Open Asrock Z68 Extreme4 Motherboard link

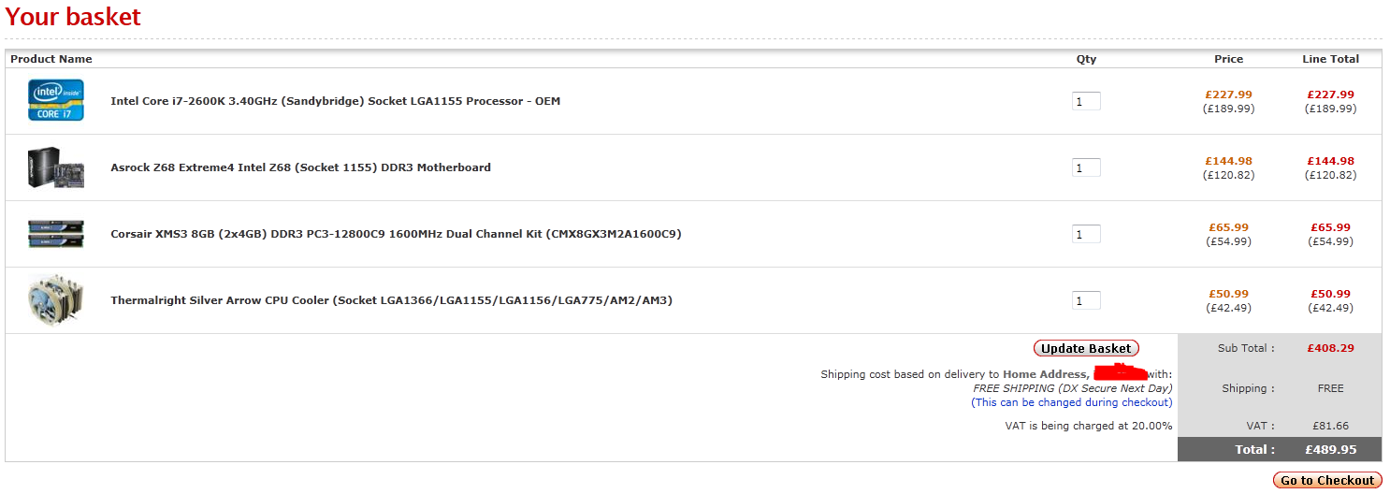[x=300, y=167]
